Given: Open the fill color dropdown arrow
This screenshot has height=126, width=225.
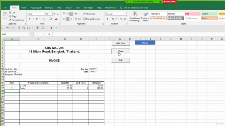Looking at the screenshot, I should tap(53, 19).
